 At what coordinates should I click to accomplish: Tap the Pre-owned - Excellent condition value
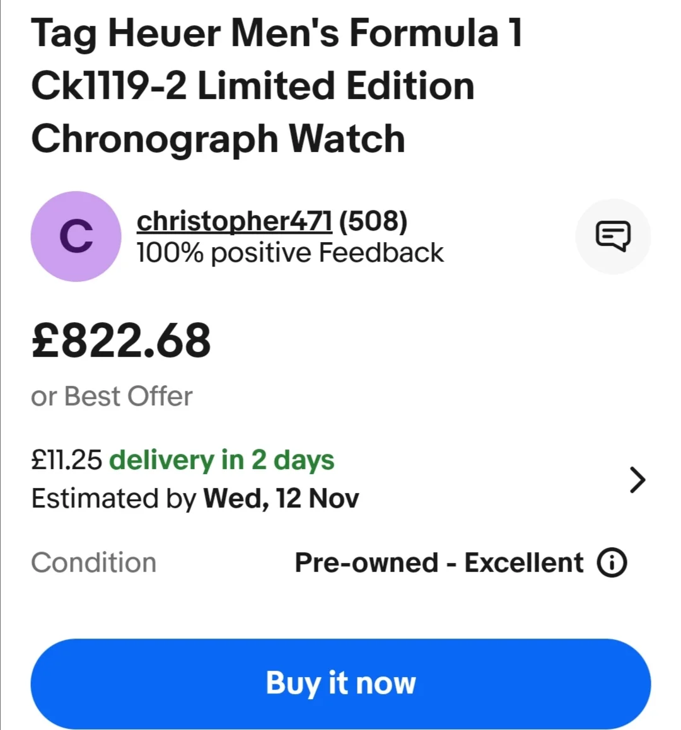pos(438,563)
